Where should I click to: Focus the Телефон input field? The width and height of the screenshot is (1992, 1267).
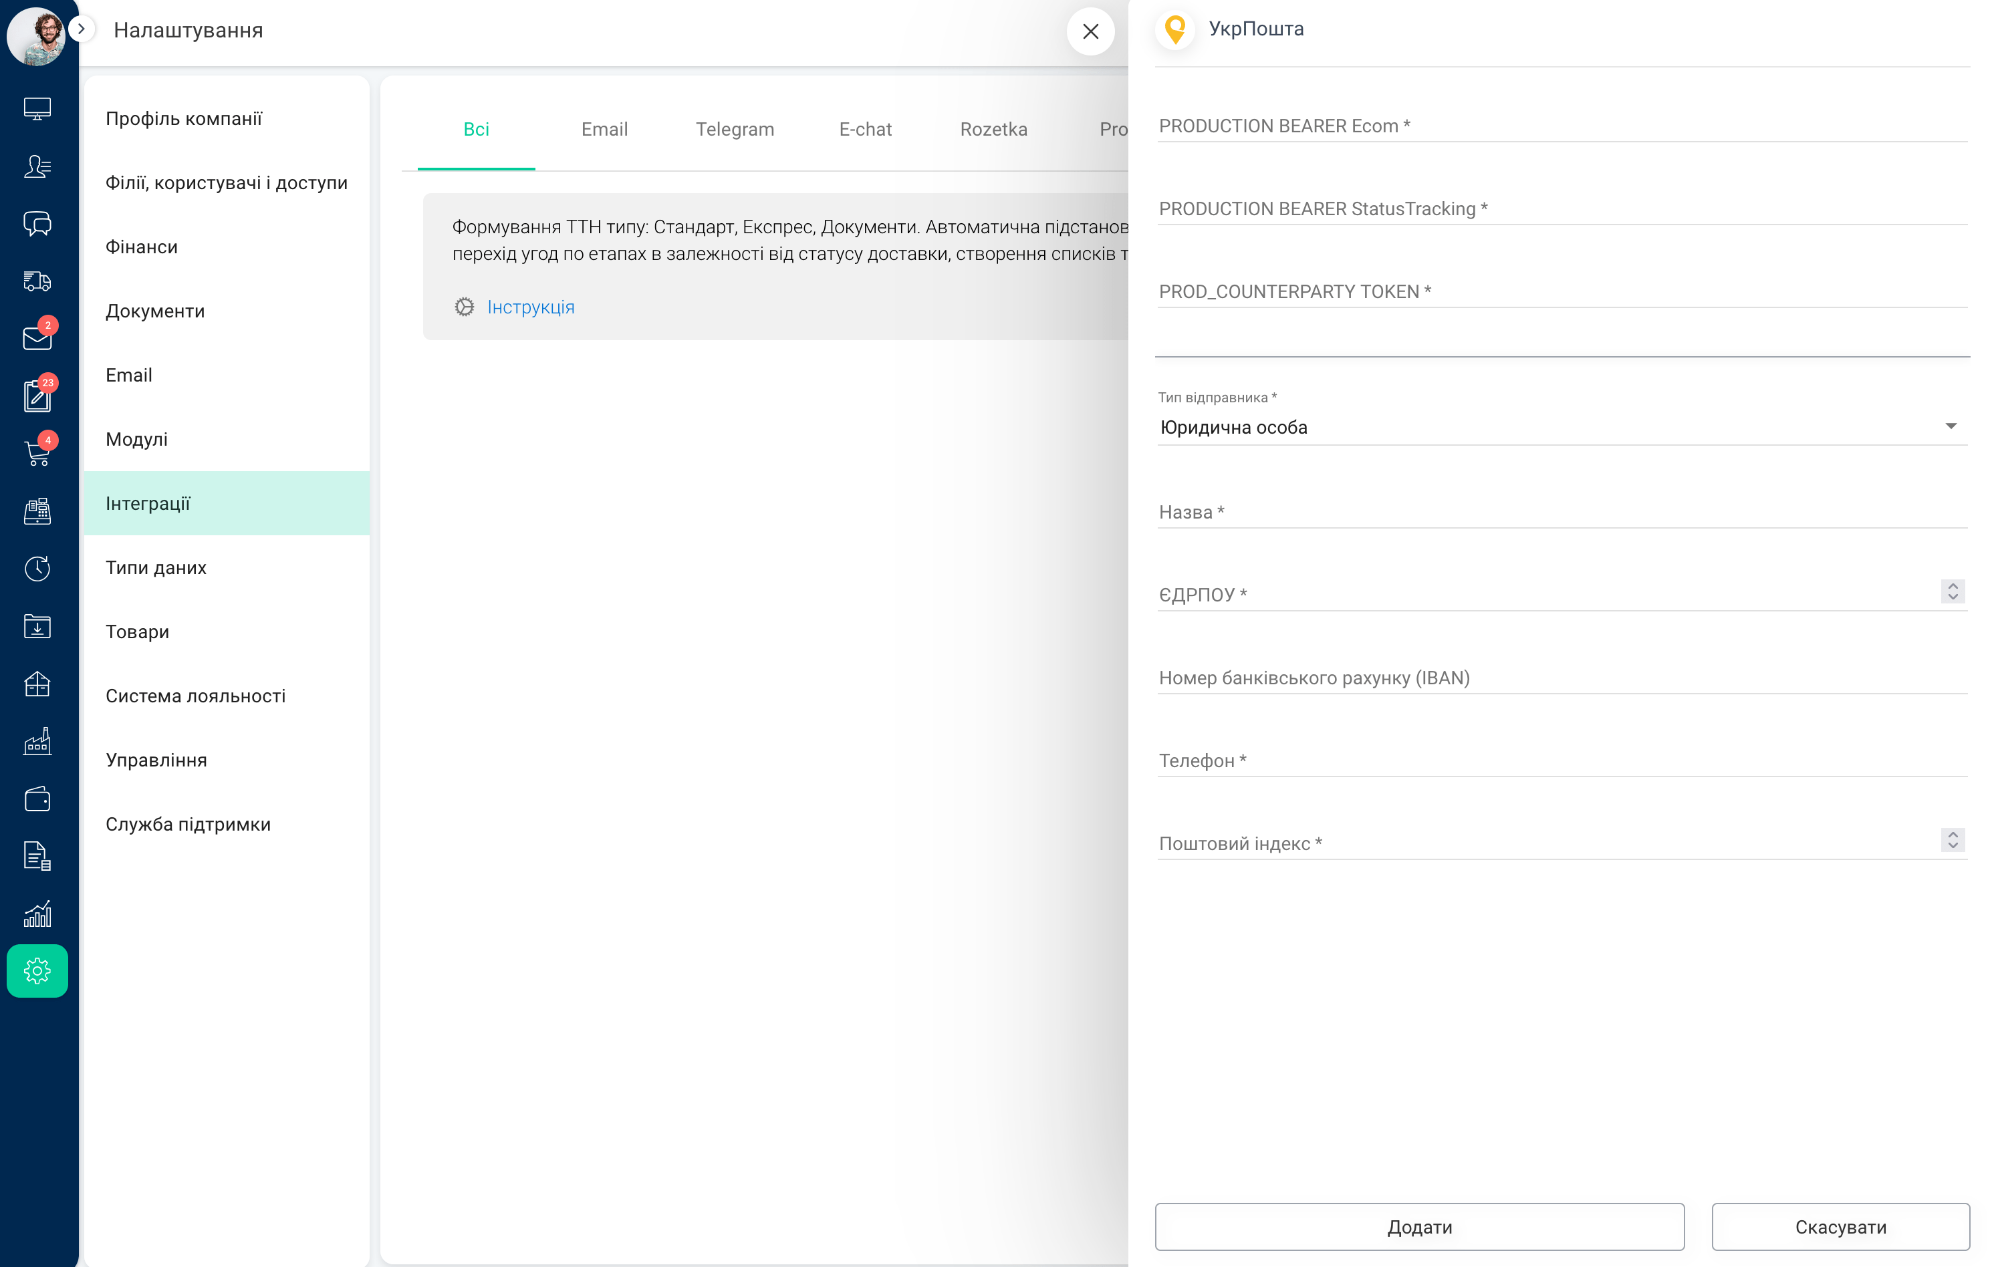tap(1561, 760)
